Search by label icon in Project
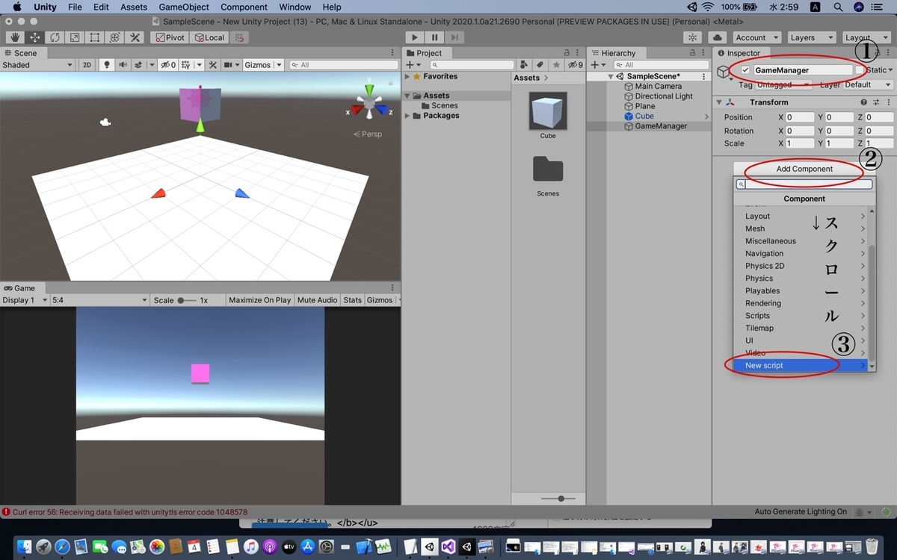Viewport: 897px width, 560px height. point(540,65)
